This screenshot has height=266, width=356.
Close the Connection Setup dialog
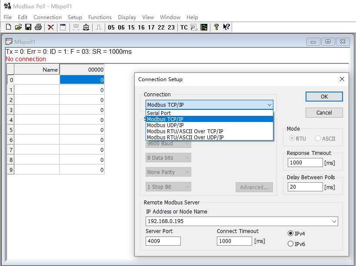(x=342, y=79)
